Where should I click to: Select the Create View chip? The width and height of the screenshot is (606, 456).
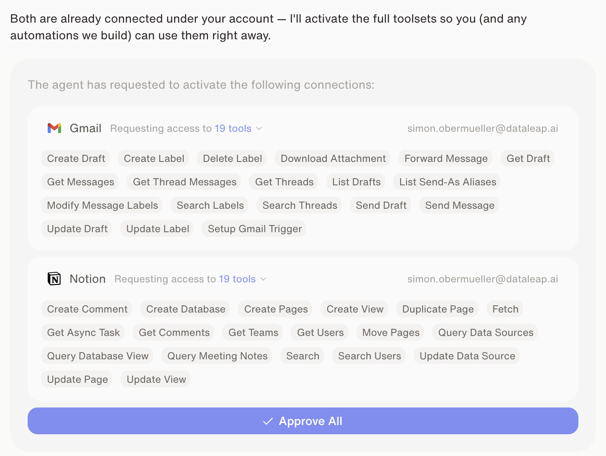[355, 309]
